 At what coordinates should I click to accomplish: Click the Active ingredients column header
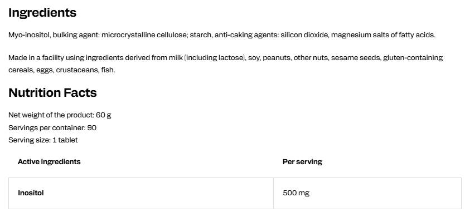click(x=49, y=161)
